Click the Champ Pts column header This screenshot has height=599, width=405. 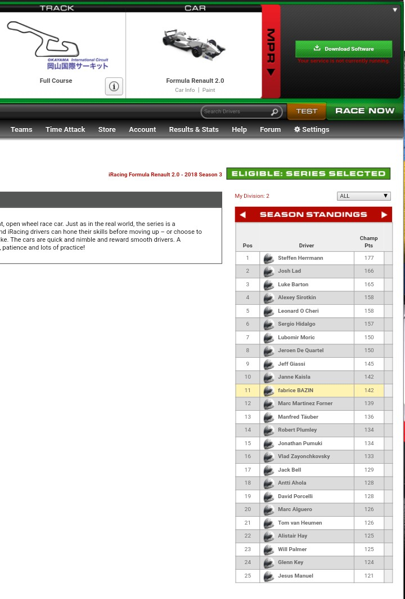coord(368,242)
